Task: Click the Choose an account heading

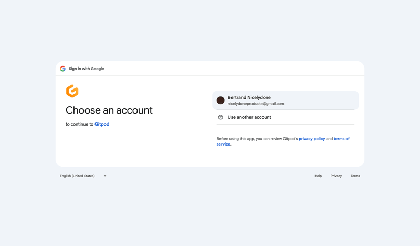Action: click(109, 110)
